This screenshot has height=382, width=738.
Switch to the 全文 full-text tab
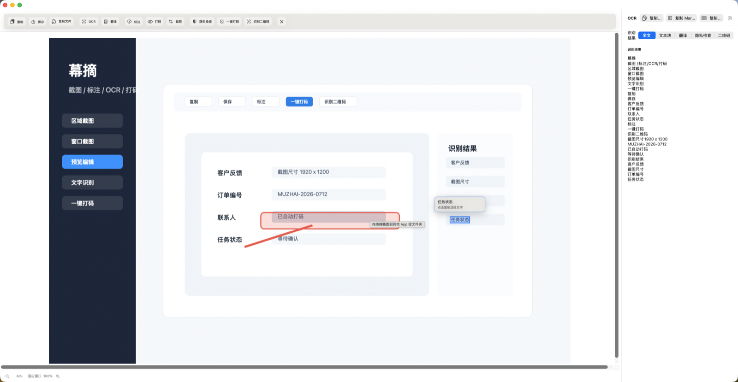point(647,35)
